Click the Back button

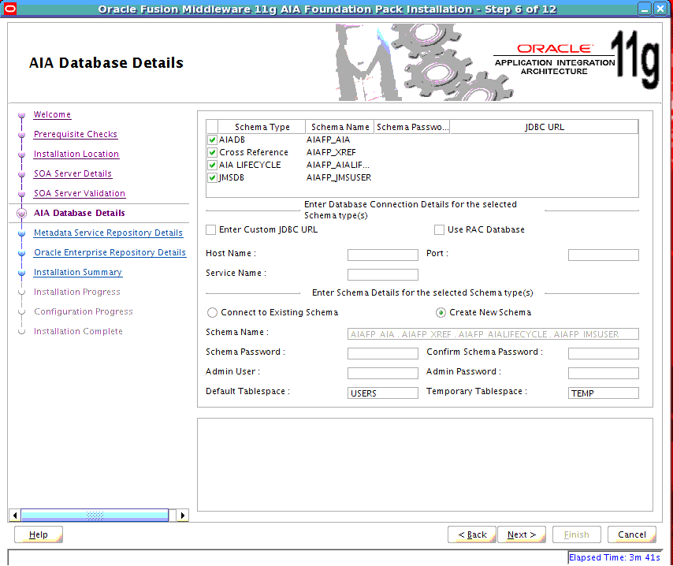tap(472, 534)
